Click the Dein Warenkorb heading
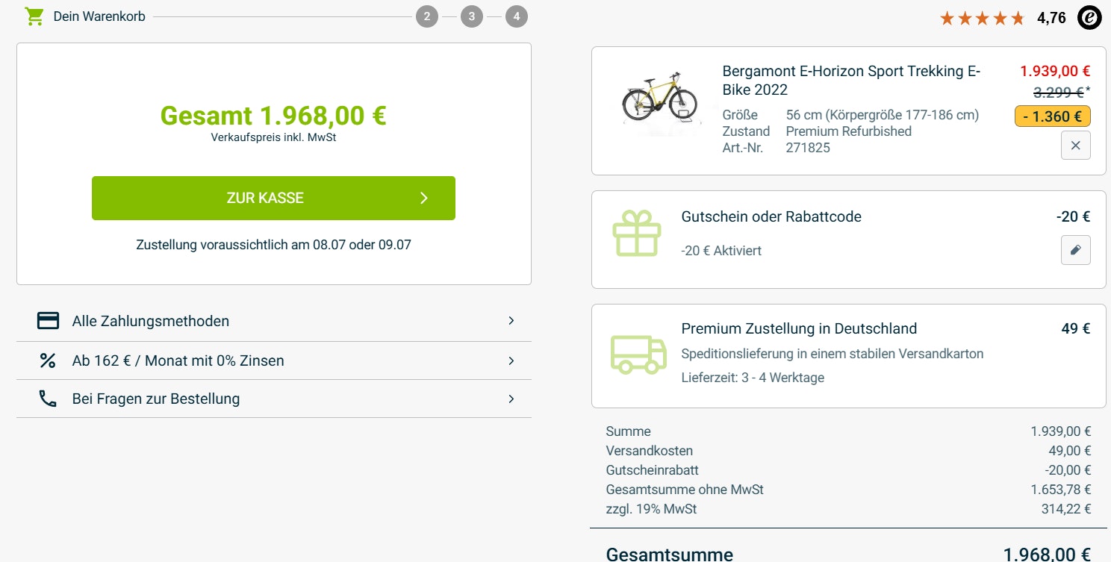This screenshot has width=1111, height=562. click(x=99, y=16)
